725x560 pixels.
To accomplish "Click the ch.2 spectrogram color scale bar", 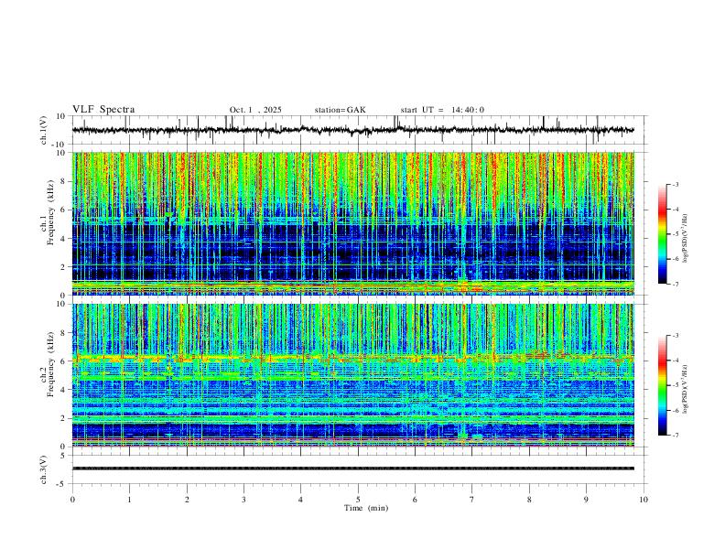I will pos(663,385).
